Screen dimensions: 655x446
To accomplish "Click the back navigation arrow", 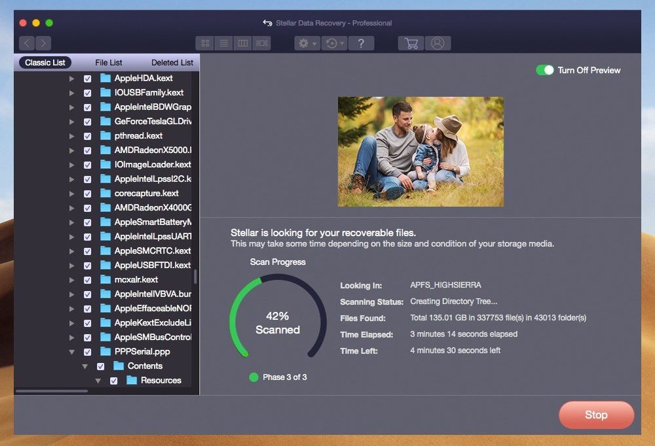I will click(x=27, y=43).
